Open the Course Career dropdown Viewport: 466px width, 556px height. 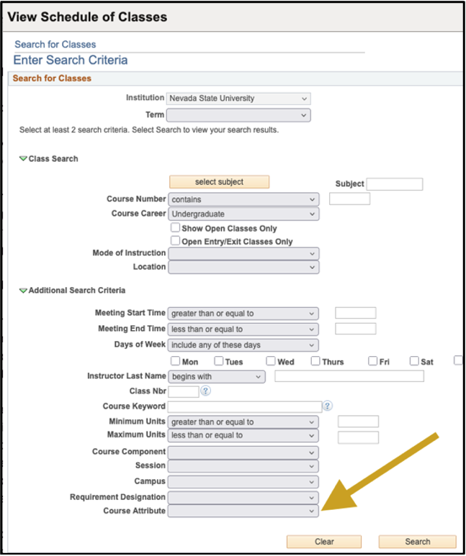(243, 214)
